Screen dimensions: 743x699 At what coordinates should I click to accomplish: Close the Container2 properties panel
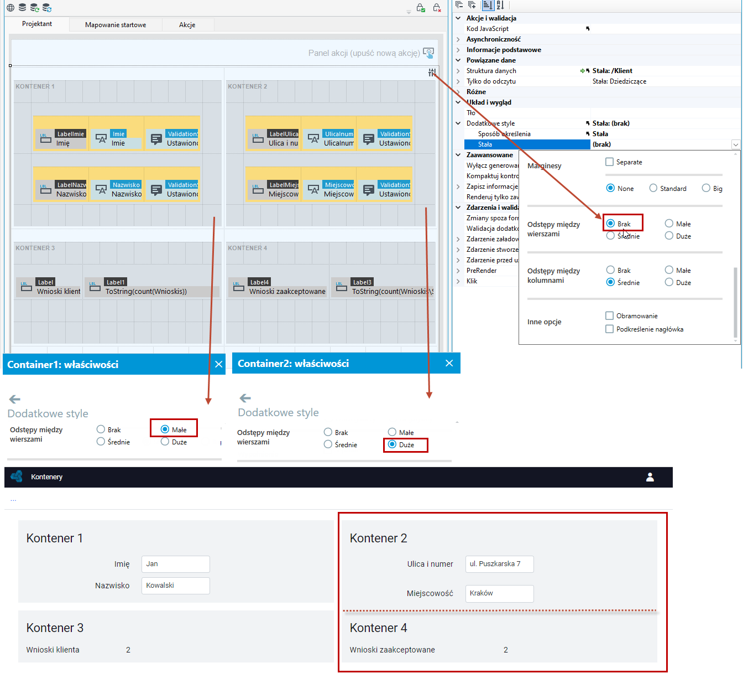coord(449,363)
